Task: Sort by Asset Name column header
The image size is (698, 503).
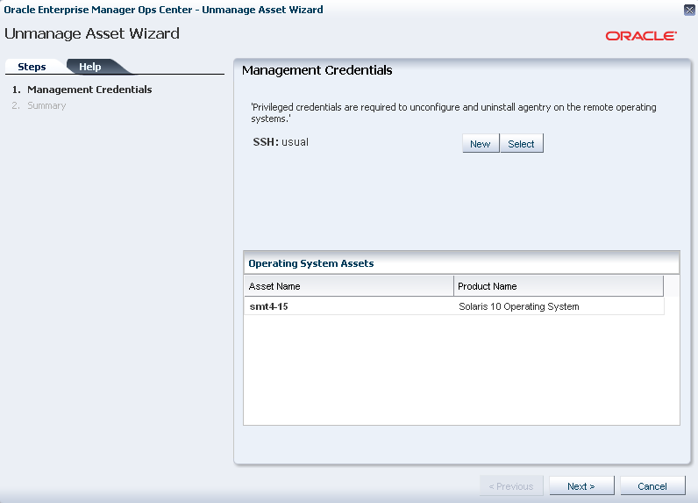Action: pyautogui.click(x=348, y=286)
